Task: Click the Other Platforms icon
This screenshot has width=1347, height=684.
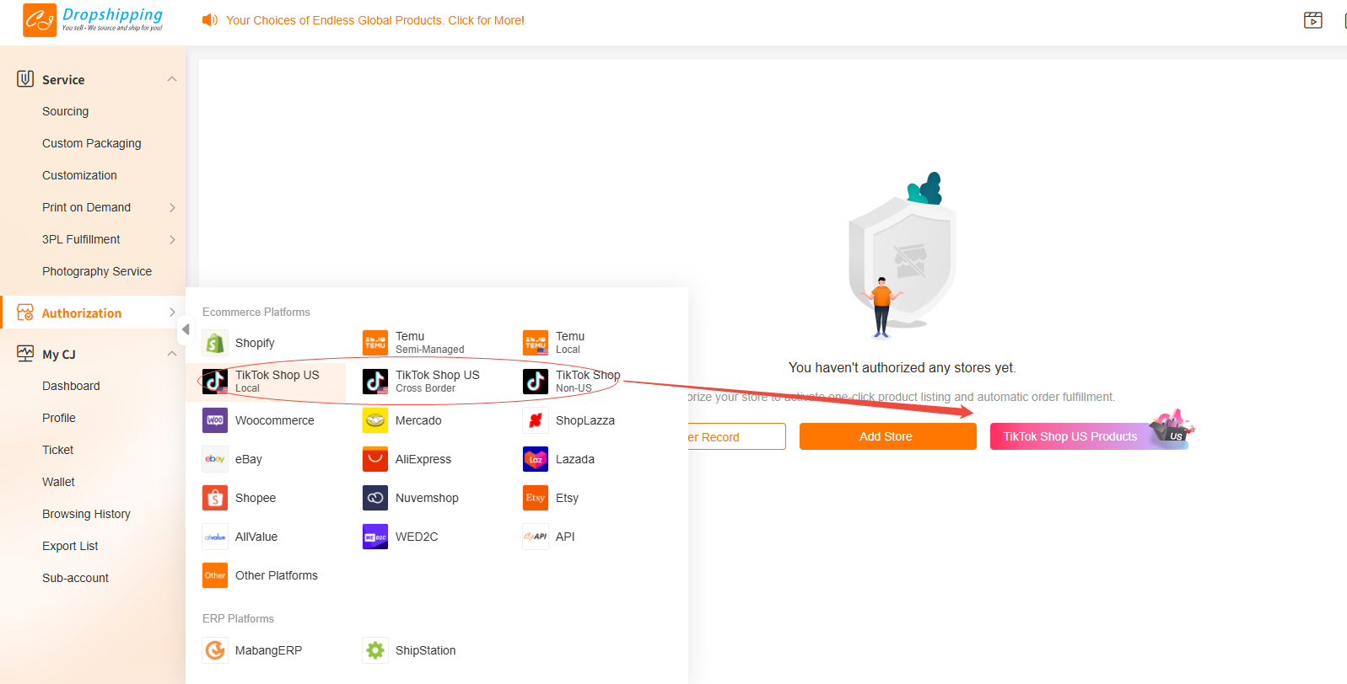Action: [x=215, y=575]
